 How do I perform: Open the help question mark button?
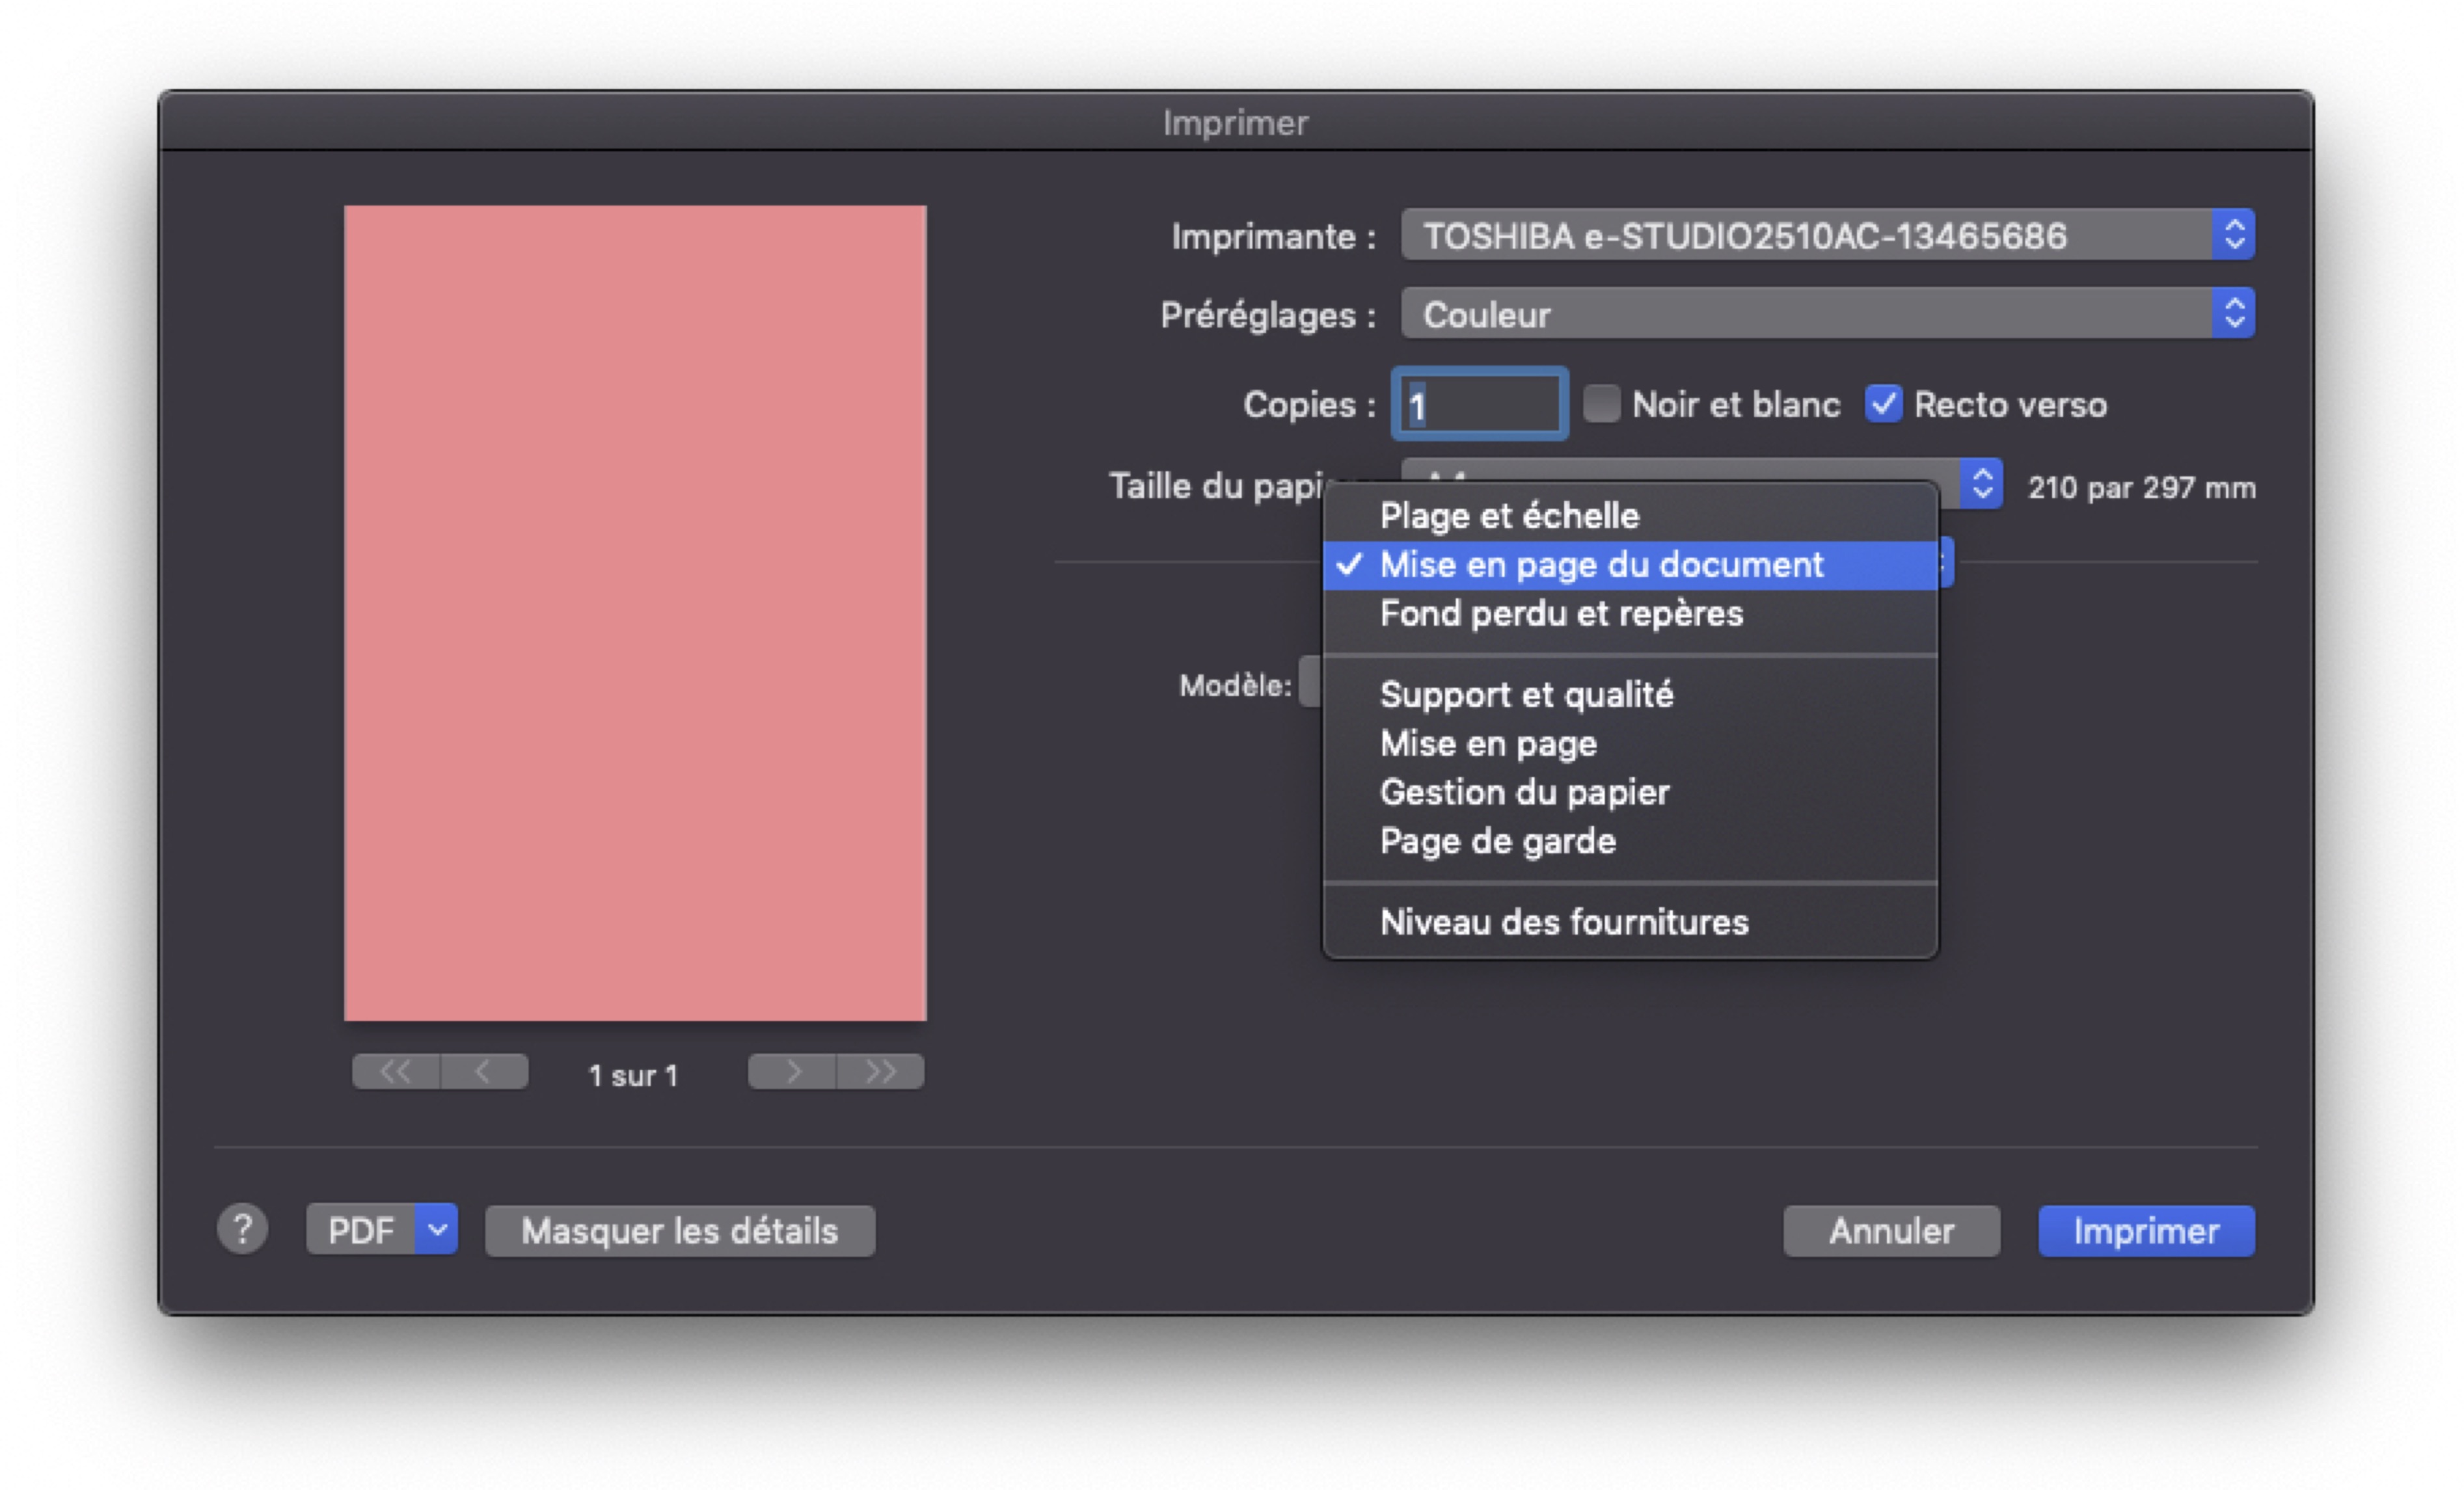click(x=242, y=1230)
